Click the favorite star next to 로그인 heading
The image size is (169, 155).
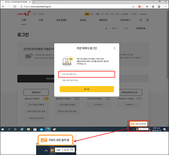32,35
